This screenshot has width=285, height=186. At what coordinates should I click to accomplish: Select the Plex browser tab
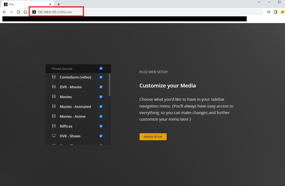pos(27,4)
